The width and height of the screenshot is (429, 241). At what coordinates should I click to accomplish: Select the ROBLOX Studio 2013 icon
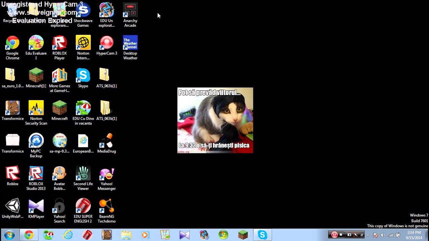(36, 178)
